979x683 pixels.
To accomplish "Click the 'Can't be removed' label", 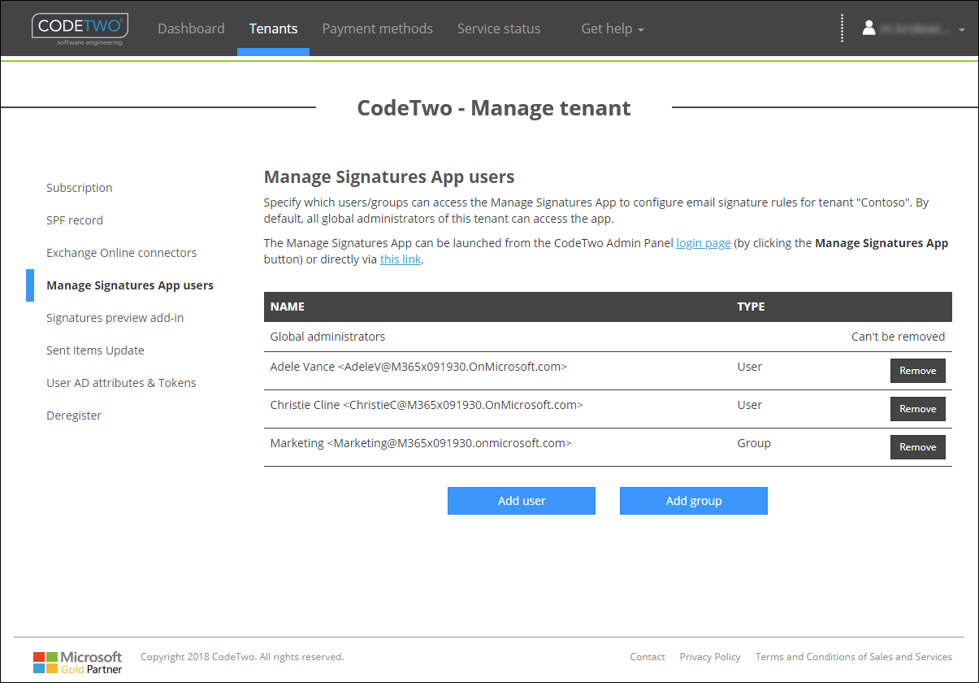I will [x=899, y=337].
